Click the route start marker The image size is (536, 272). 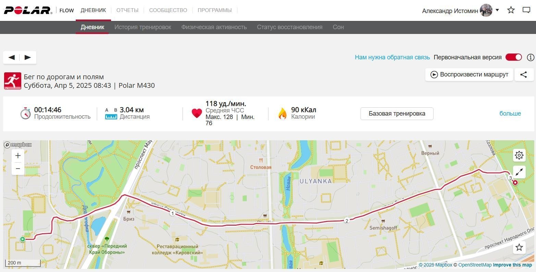pos(22,239)
